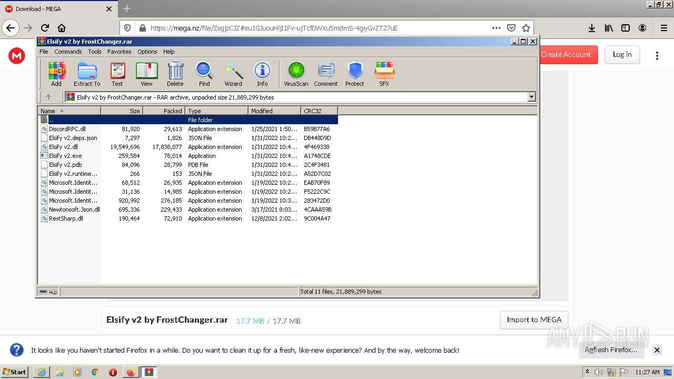Screen dimensions: 674x379
Task: Close the Download - MEGA tab
Action: pyautogui.click(x=109, y=9)
